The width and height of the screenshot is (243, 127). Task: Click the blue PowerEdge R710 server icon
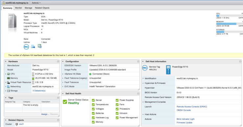(168, 70)
